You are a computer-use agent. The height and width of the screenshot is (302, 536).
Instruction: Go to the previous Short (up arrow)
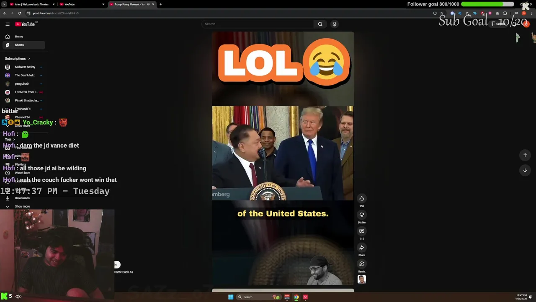click(525, 155)
